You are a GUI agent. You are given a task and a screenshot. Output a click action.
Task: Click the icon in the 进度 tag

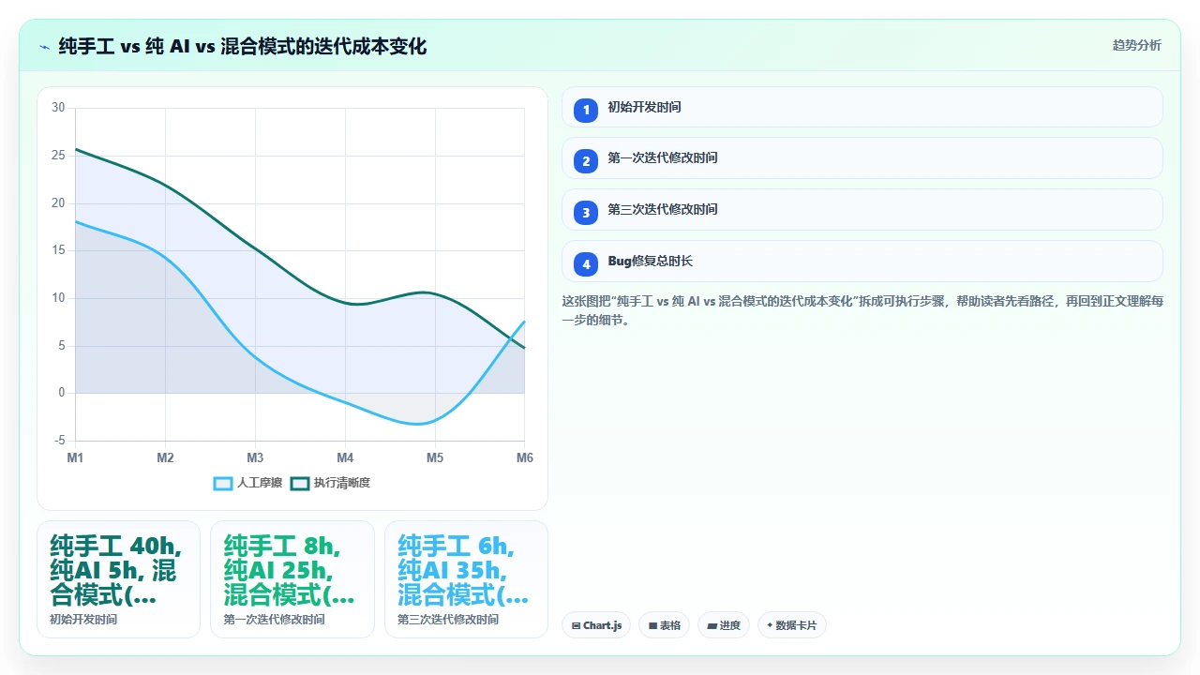point(712,625)
